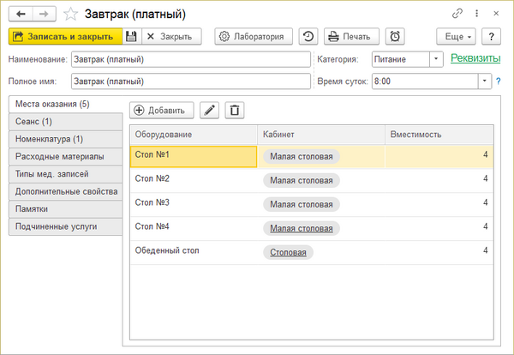514x355 pixels.
Task: Select the Места оказания (5) tab
Action: click(x=66, y=105)
